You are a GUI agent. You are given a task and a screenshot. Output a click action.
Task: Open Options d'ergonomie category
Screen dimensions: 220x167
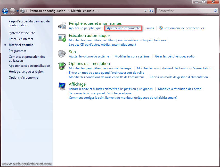[x=23, y=78]
